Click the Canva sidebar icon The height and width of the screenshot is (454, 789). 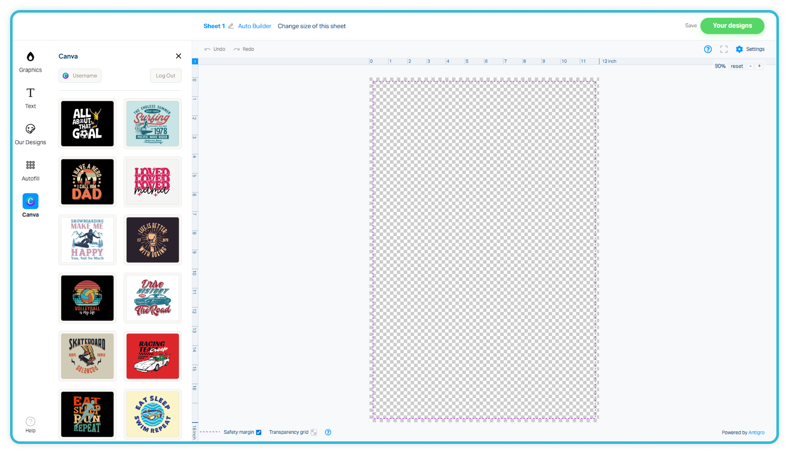click(30, 202)
